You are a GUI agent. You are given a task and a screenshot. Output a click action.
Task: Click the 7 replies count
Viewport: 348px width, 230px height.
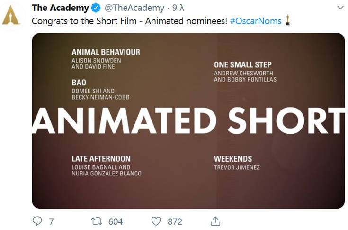(x=51, y=221)
